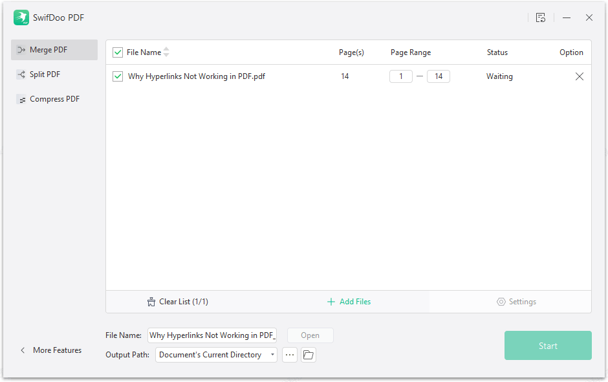608x382 pixels.
Task: Close the SwifDoo PDF window
Action: (589, 17)
